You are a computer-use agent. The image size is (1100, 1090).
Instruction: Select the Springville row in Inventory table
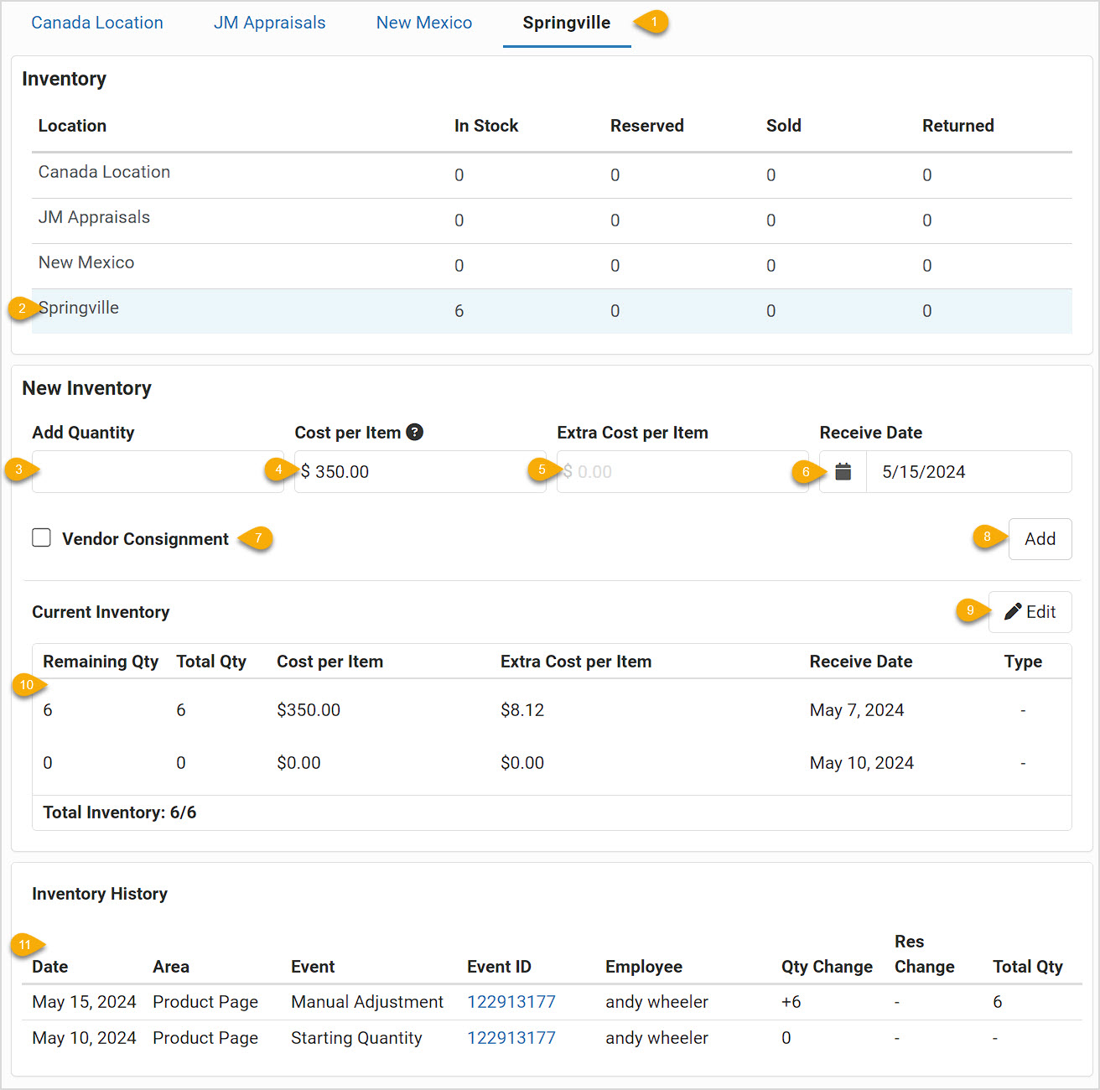coord(552,311)
